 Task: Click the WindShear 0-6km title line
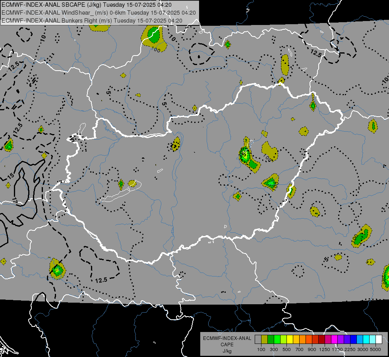click(x=99, y=13)
